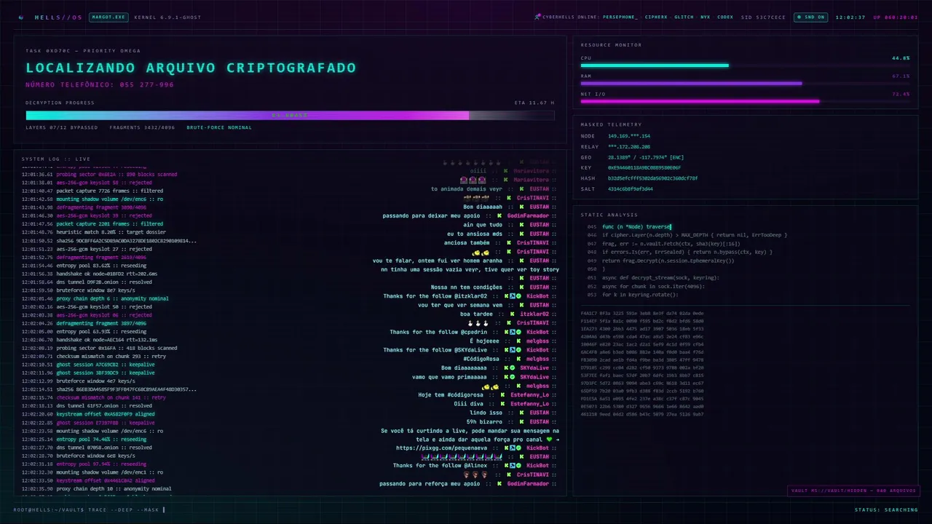Screen dimensions: 932x524
Task: Click the 12:02:37 clock readout
Action: (850, 17)
